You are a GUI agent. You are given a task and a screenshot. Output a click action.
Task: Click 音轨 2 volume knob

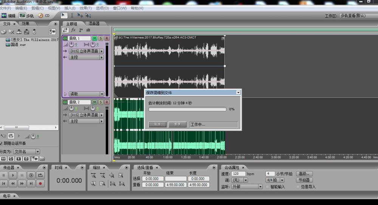pyautogui.click(x=71, y=108)
